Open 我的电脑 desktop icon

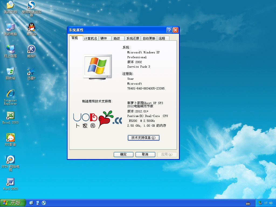(10, 27)
